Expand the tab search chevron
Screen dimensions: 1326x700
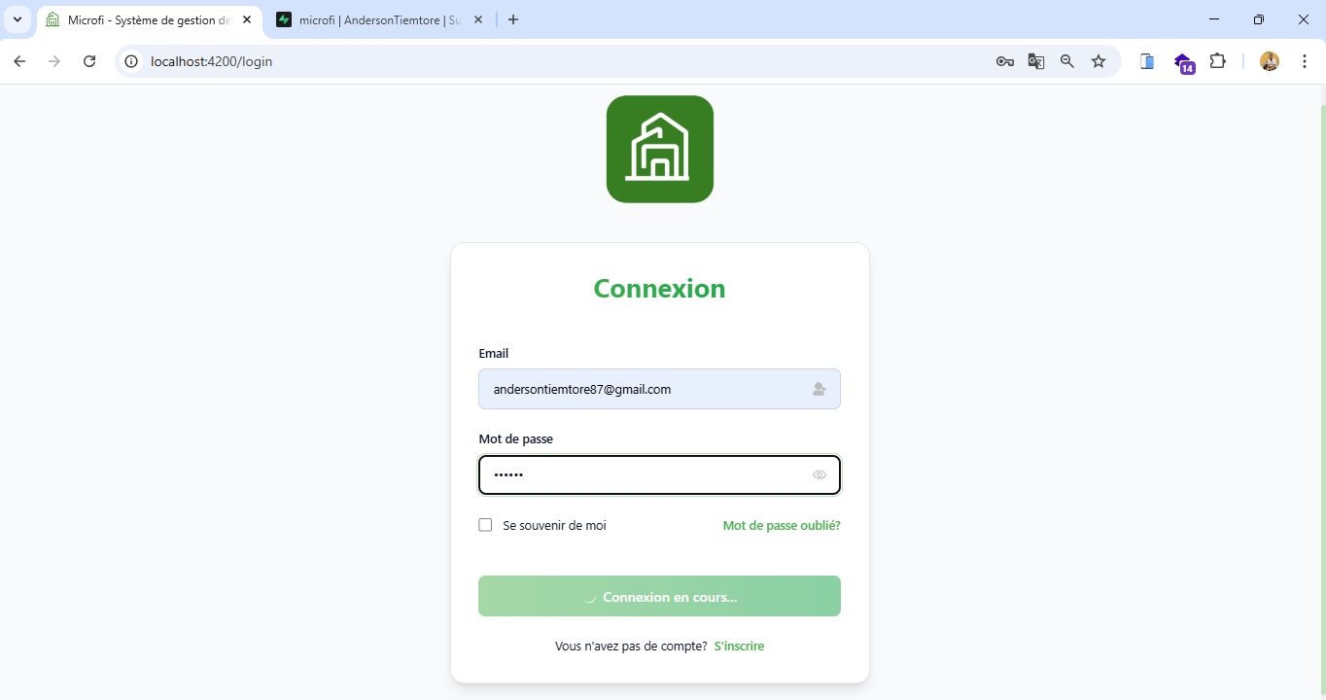click(x=17, y=19)
